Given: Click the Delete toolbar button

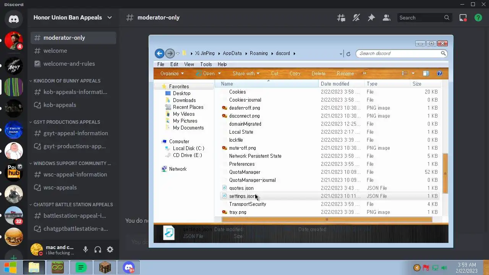Looking at the screenshot, I should click(x=319, y=73).
